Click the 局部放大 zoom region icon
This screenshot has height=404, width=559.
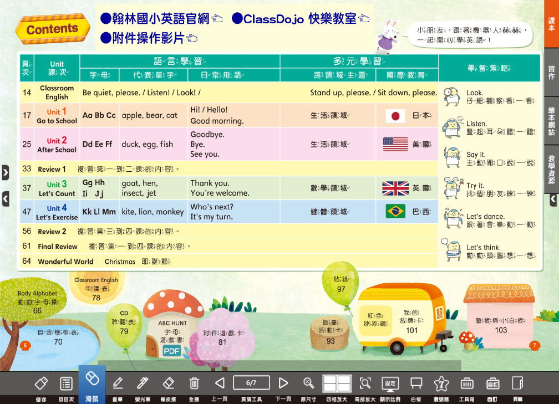(x=365, y=383)
